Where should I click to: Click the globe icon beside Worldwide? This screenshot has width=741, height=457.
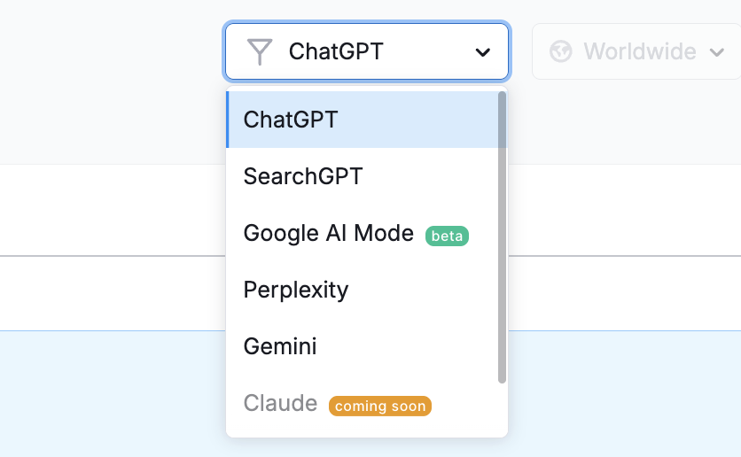(x=561, y=51)
